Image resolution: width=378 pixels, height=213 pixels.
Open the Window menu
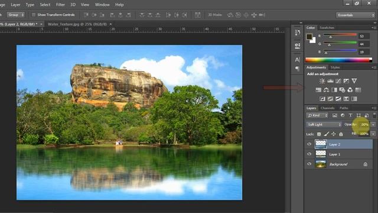102,5
